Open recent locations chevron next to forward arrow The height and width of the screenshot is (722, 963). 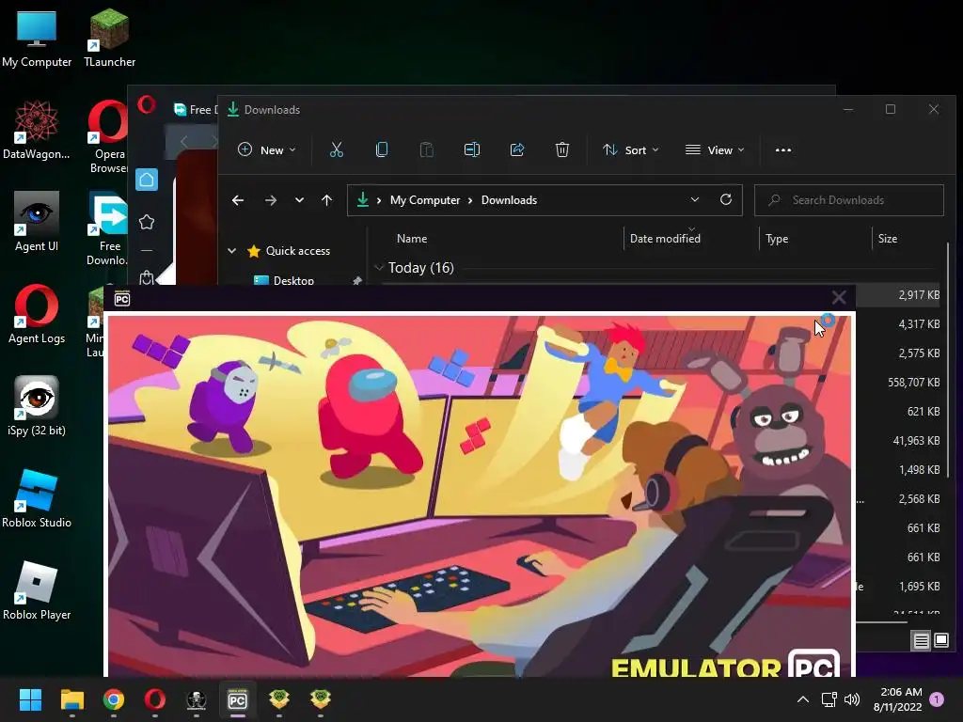(299, 200)
